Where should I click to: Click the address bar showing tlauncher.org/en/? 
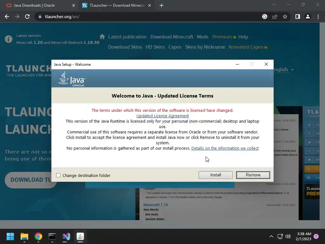tap(145, 17)
